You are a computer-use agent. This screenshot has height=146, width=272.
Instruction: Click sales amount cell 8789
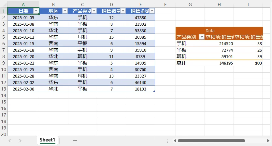(x=140, y=56)
